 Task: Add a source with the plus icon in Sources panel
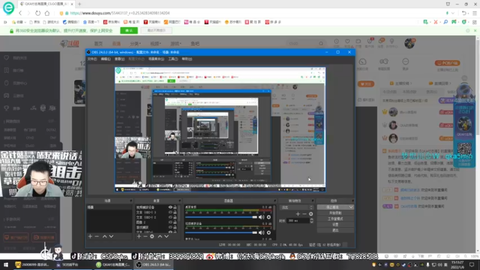pyautogui.click(x=139, y=236)
